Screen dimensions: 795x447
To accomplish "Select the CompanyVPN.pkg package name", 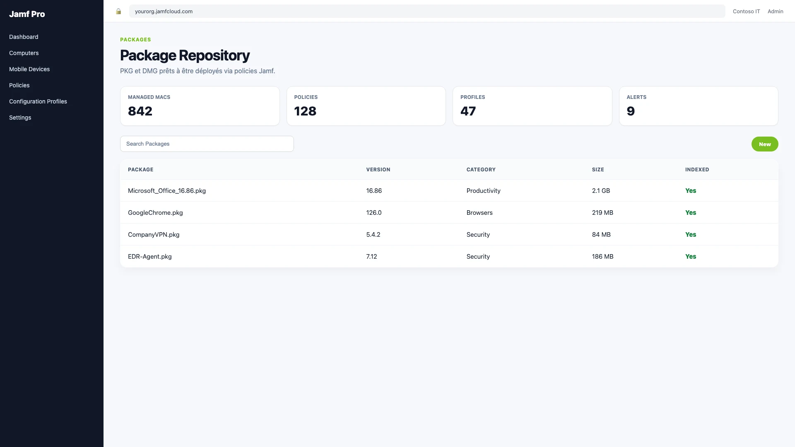I will click(x=154, y=235).
